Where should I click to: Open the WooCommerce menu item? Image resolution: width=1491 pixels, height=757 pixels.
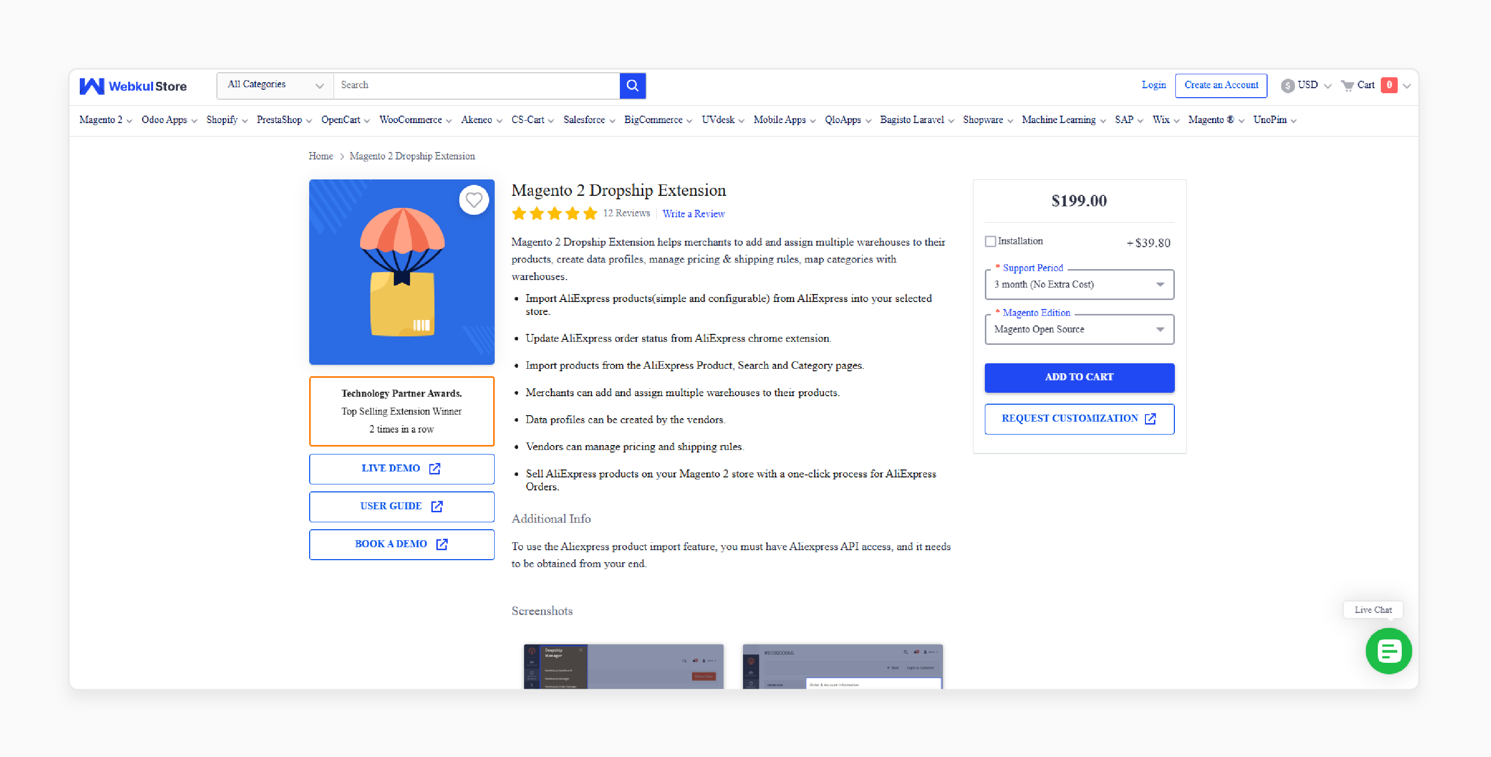(x=415, y=120)
